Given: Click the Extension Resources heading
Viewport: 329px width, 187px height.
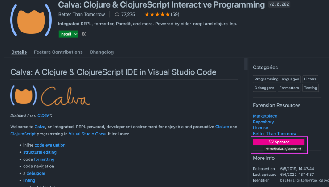Looking at the screenshot, I should (x=276, y=105).
